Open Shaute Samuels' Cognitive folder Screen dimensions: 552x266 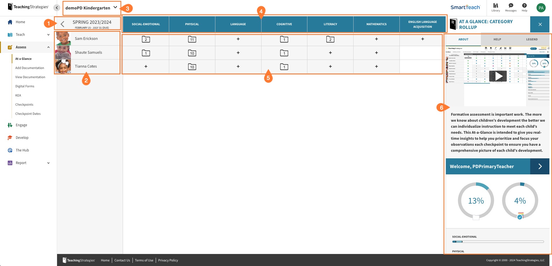point(284,53)
